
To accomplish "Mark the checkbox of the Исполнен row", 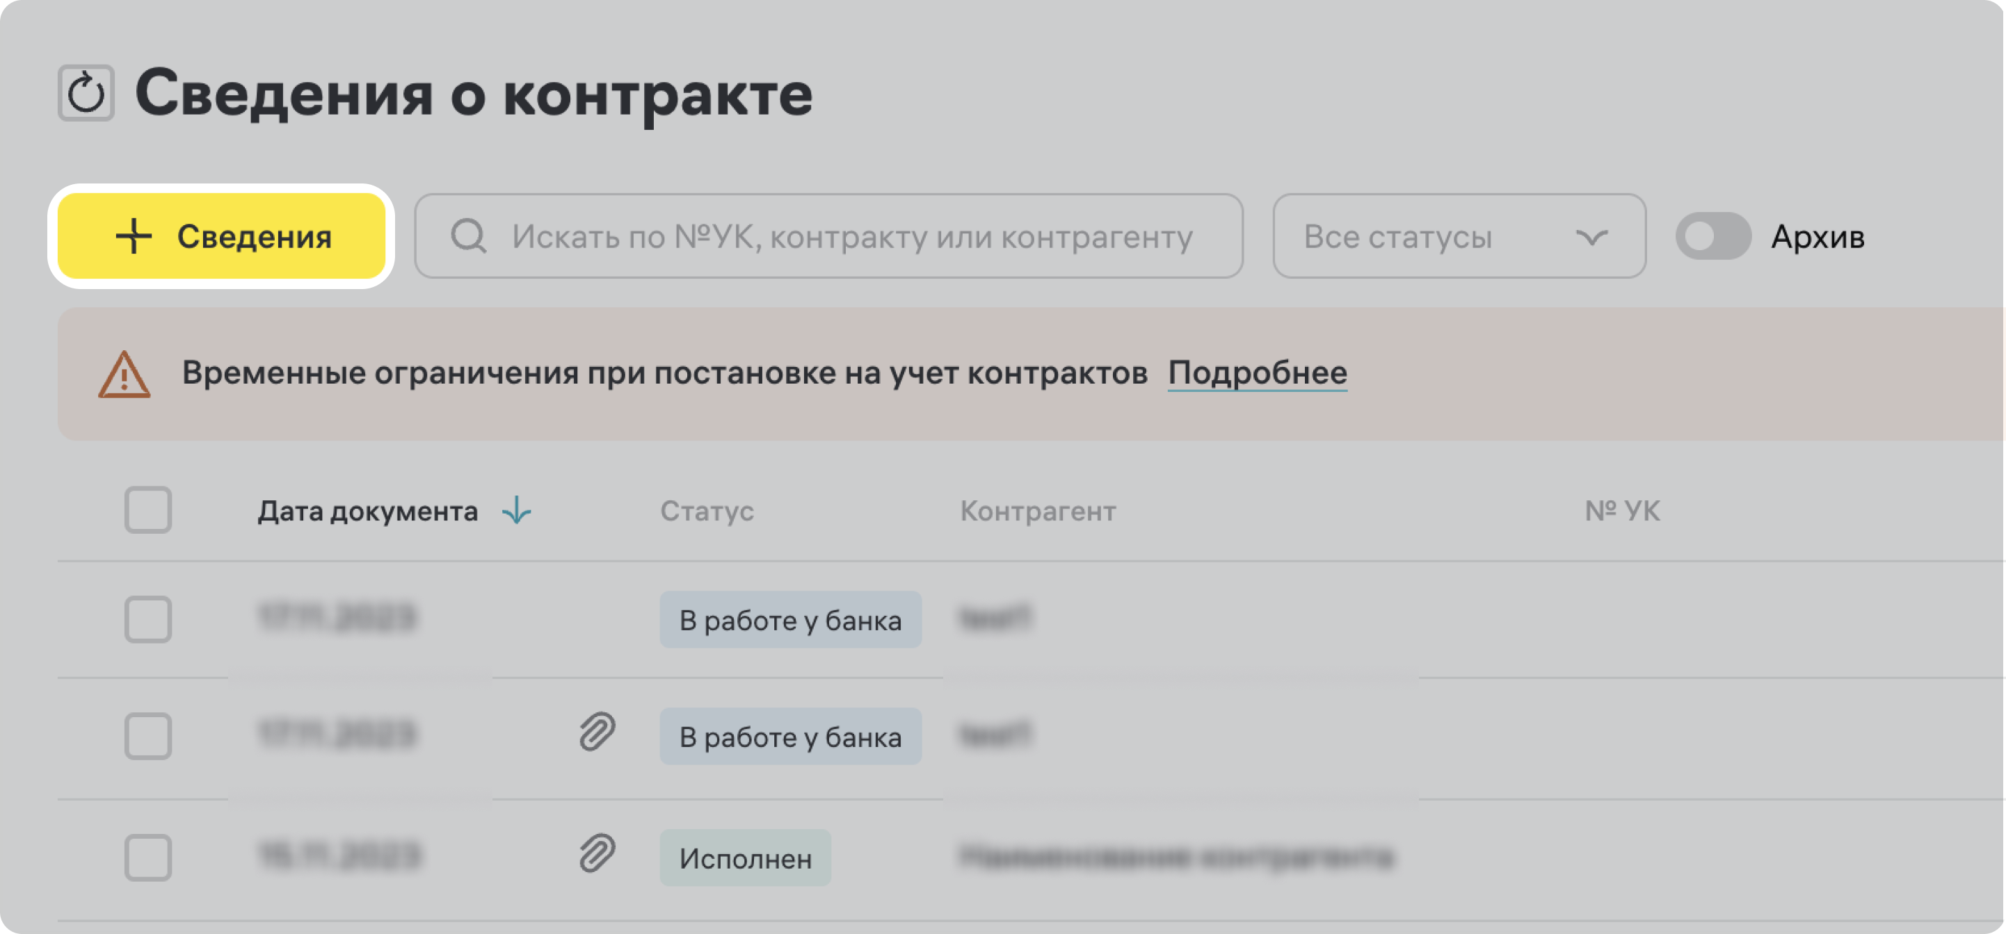I will coord(148,858).
